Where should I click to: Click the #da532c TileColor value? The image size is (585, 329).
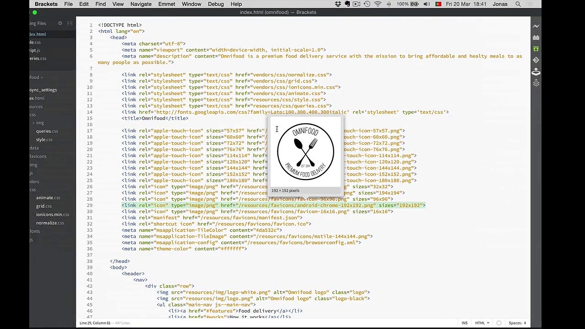point(267,230)
